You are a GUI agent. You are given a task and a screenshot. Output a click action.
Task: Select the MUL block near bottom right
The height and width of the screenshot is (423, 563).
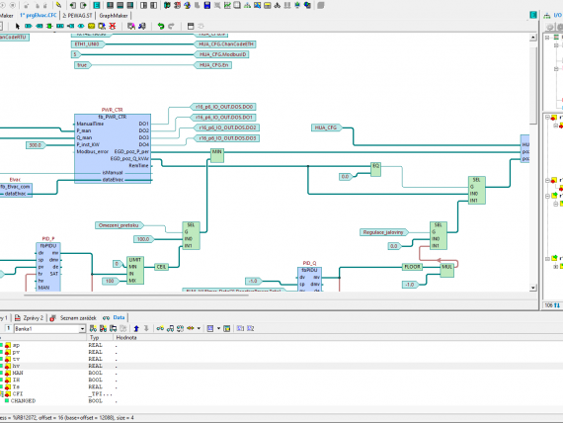coord(446,270)
